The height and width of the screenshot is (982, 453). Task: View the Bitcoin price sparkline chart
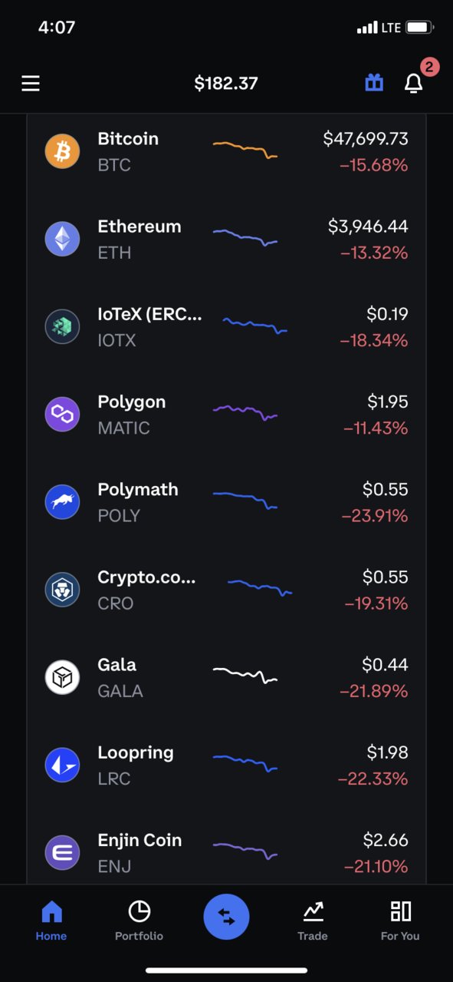pyautogui.click(x=245, y=149)
